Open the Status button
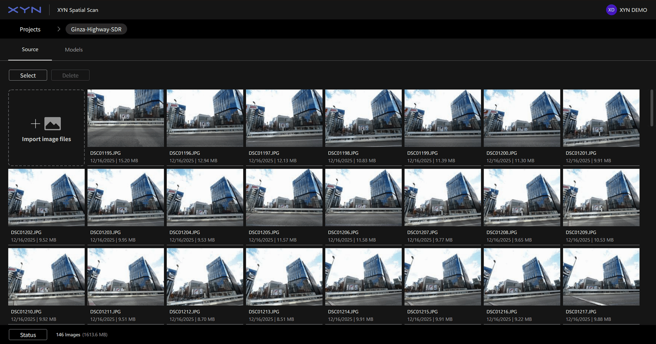Screen dimensions: 656x344 point(28,335)
